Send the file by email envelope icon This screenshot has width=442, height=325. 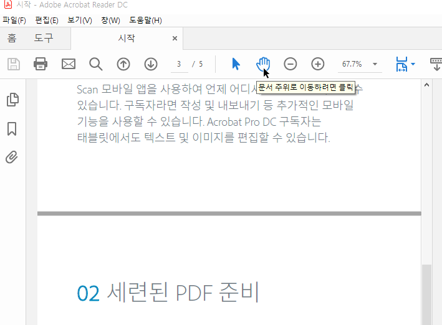[69, 64]
